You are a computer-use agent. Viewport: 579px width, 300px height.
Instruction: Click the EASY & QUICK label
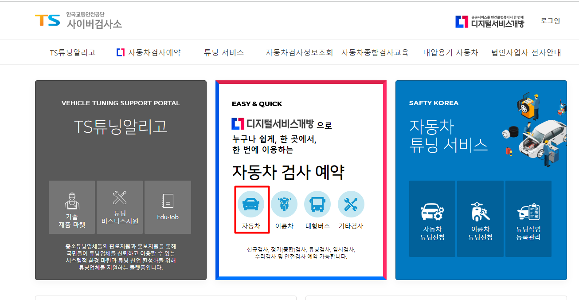(257, 104)
